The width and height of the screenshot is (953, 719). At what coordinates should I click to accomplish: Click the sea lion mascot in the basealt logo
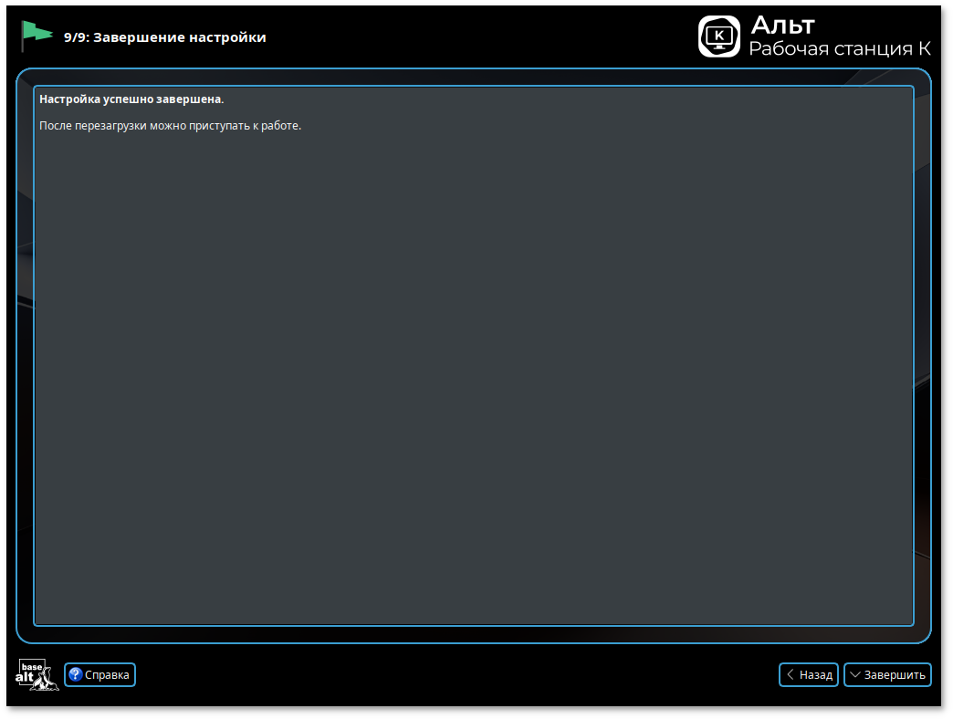click(47, 681)
